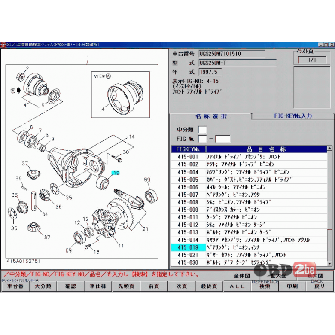Image resolution: width=335 pixels, height=335 pixels.
Task: Click the 型式 field UGS25DW-T
Action: [238, 63]
